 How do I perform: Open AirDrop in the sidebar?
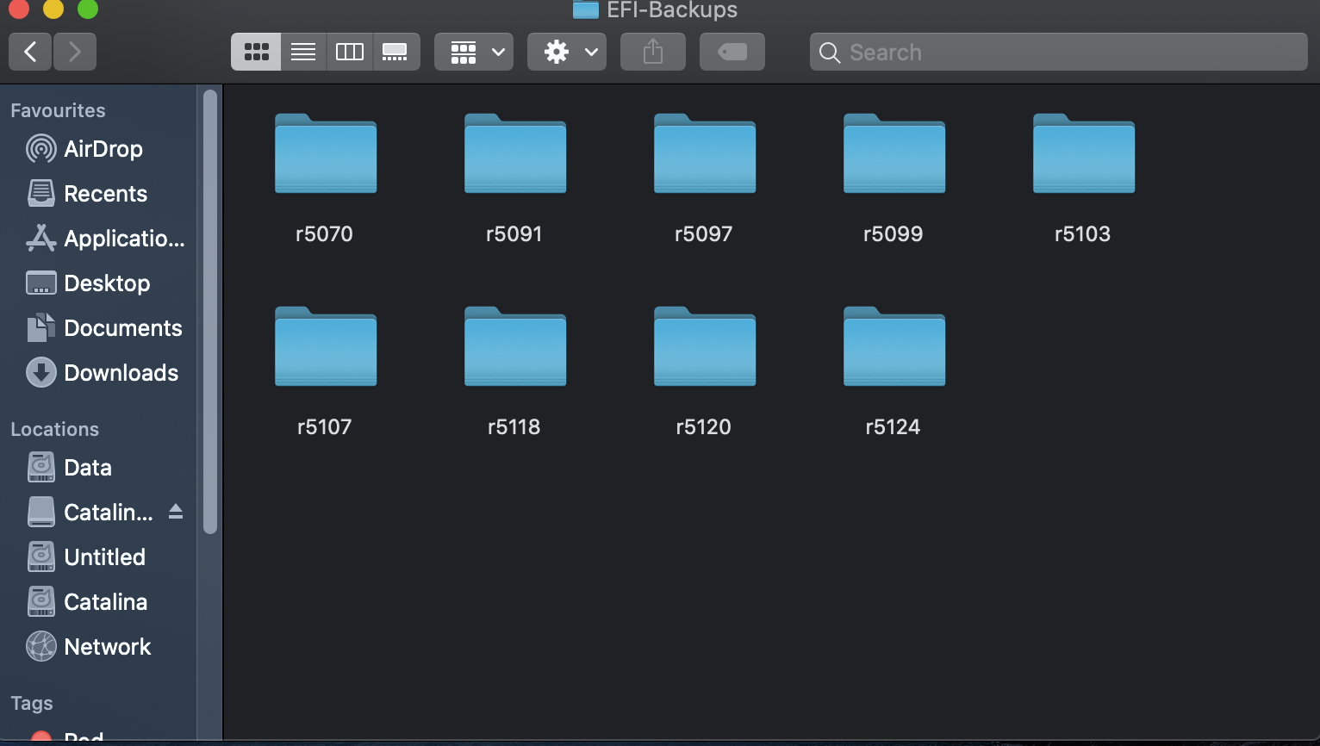(x=103, y=149)
